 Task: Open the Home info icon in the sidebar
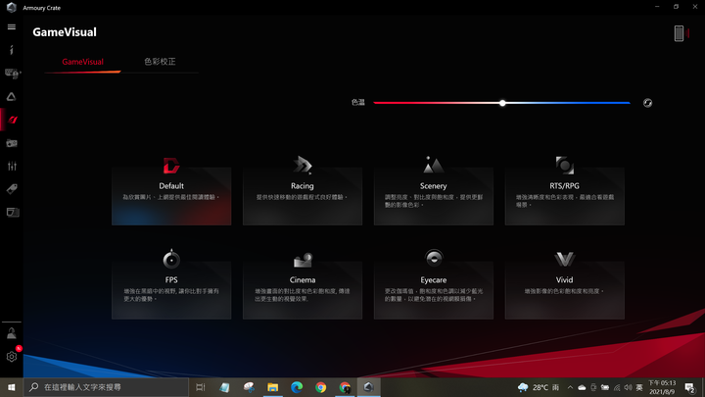point(12,50)
